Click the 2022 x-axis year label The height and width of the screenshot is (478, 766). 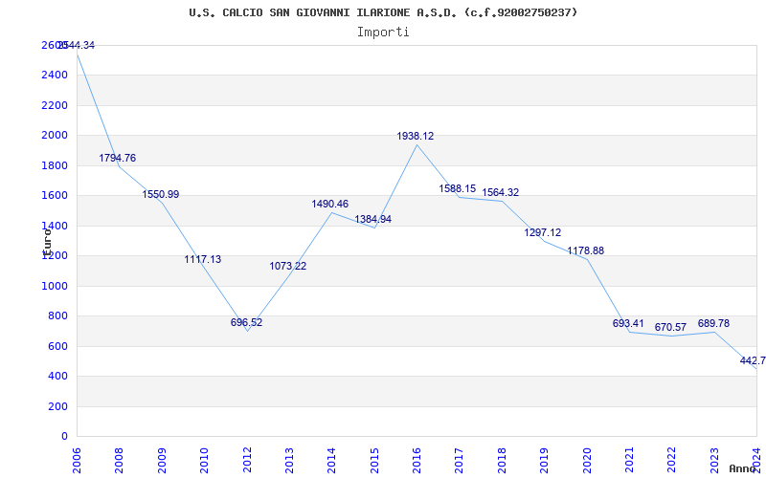pyautogui.click(x=672, y=460)
